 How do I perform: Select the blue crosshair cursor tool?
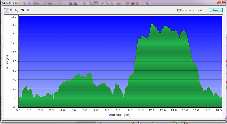(11, 10)
